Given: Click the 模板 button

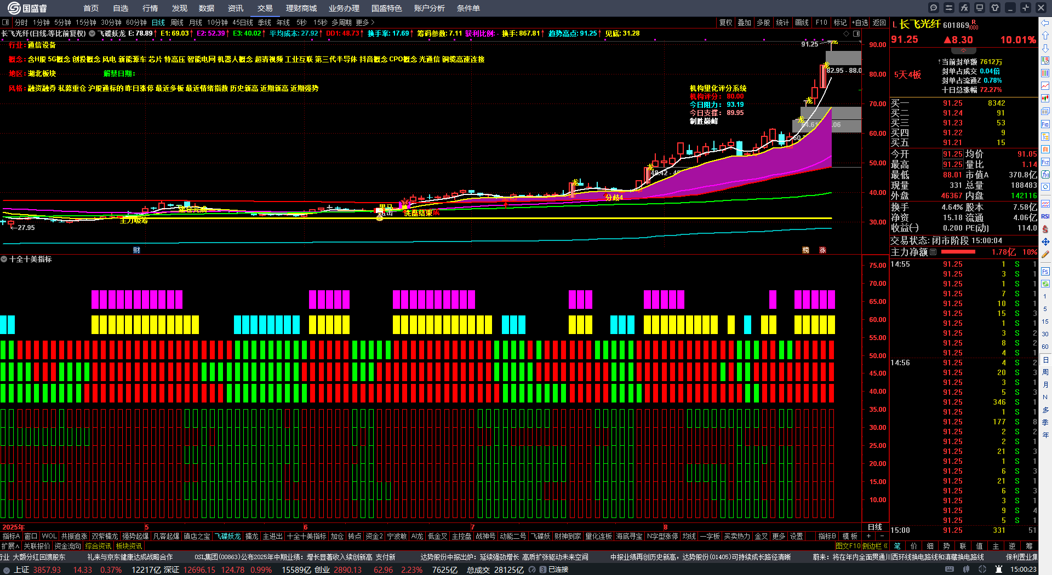Looking at the screenshot, I should click(x=850, y=536).
